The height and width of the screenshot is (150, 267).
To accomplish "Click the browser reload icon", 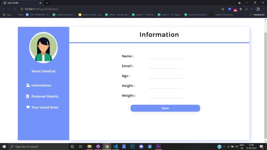I will pyautogui.click(x=15, y=9).
